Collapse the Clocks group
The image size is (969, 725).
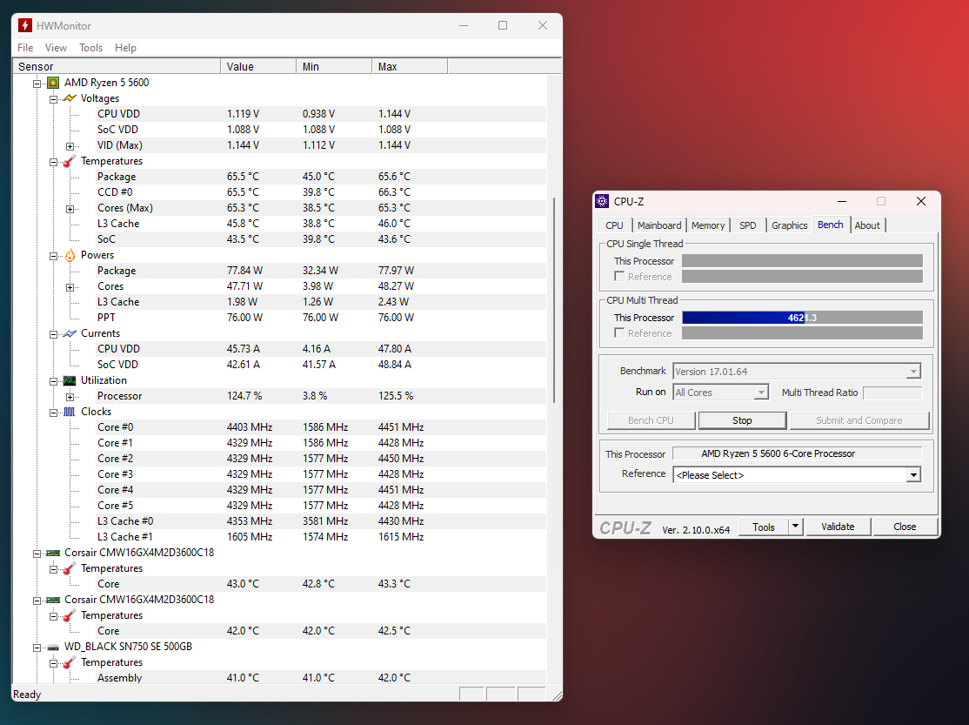(x=54, y=413)
